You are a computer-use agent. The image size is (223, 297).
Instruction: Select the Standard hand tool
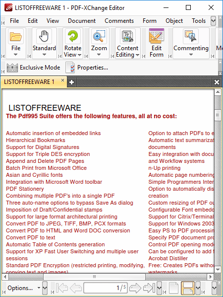(x=44, y=36)
